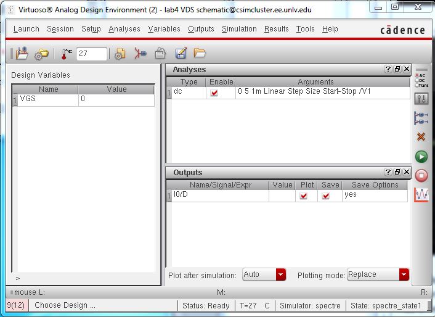Click the setup outputs icon
The width and height of the screenshot is (435, 317).
click(421, 118)
